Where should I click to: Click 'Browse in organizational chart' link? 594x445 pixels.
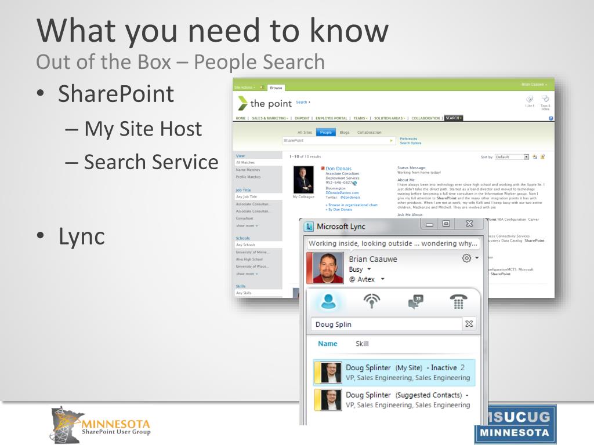[x=353, y=205]
